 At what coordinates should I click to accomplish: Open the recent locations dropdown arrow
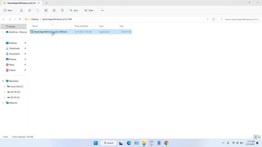tap(15, 19)
